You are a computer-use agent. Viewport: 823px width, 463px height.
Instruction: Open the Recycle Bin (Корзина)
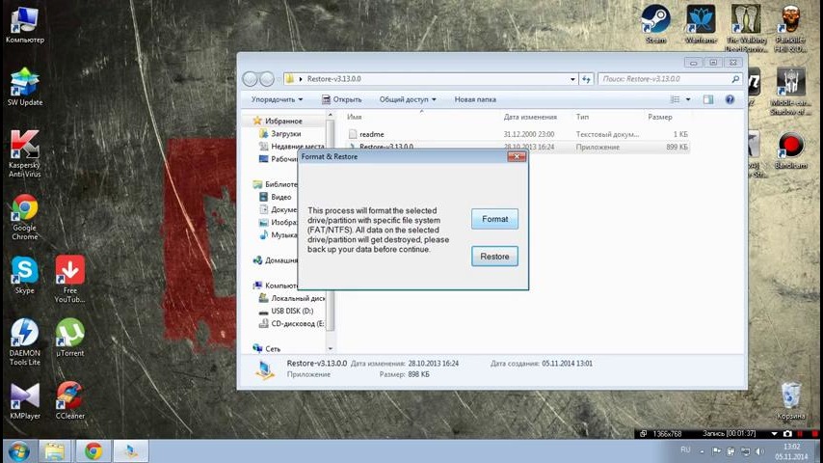[x=790, y=396]
